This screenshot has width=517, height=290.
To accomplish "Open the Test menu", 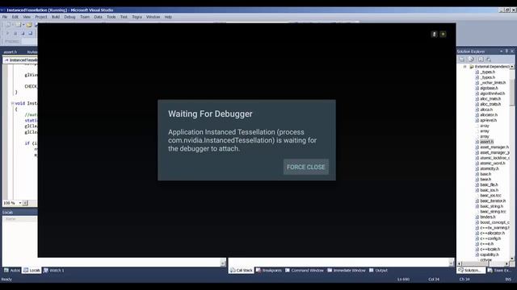I will pyautogui.click(x=124, y=17).
